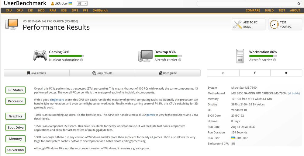Click the BIOS Date value 20190122
Image resolution: width=304 pixels, height=156 pixels.
point(237,115)
